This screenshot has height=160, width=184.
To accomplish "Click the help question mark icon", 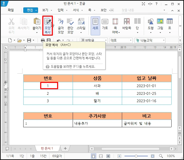I will (x=156, y=4).
